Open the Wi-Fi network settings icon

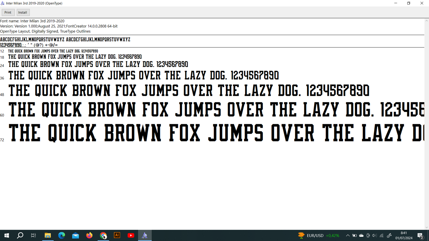tap(382, 236)
